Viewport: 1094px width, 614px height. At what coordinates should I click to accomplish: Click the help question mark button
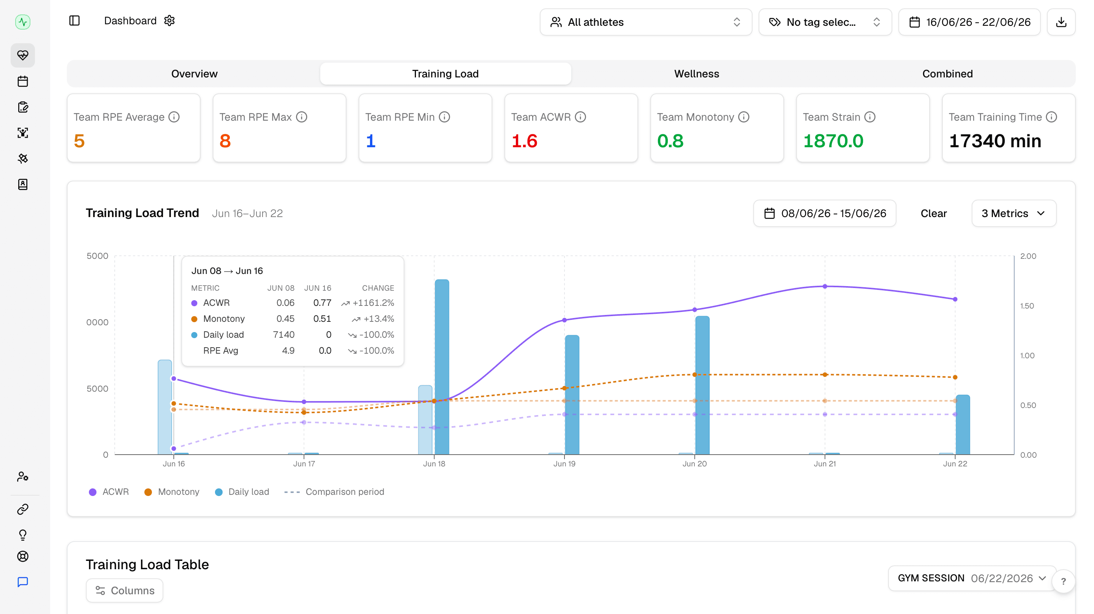(x=1064, y=581)
